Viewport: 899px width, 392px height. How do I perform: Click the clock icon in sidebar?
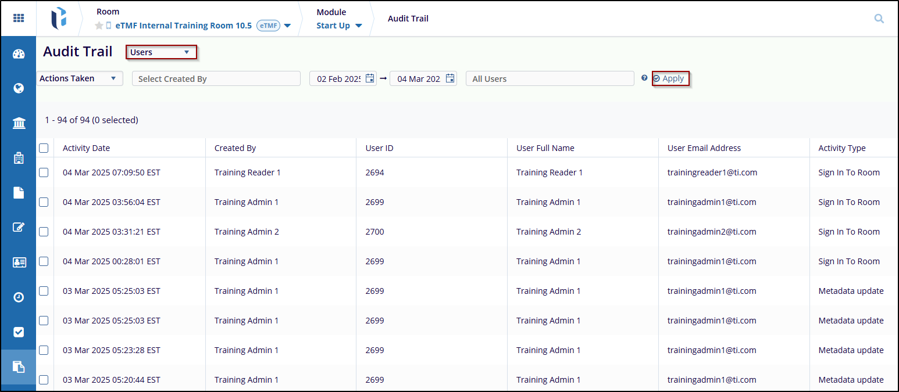(x=19, y=297)
